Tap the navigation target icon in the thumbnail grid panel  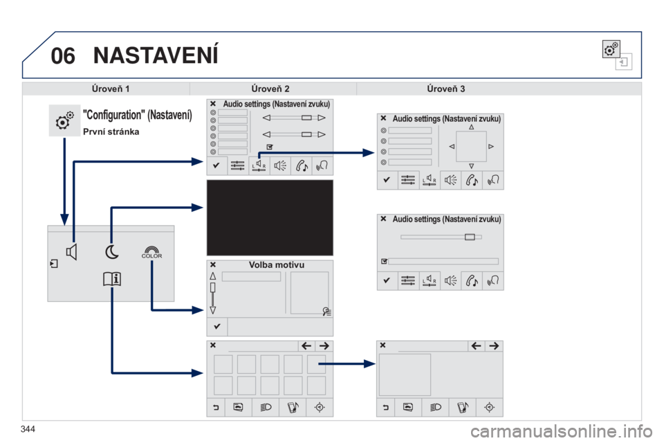click(x=320, y=408)
